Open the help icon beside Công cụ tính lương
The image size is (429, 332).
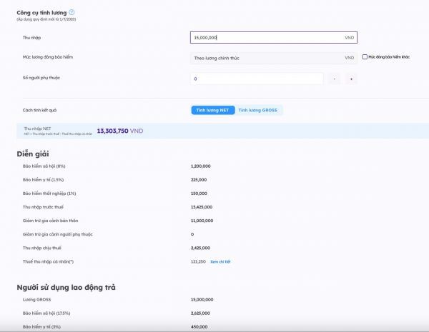point(71,12)
